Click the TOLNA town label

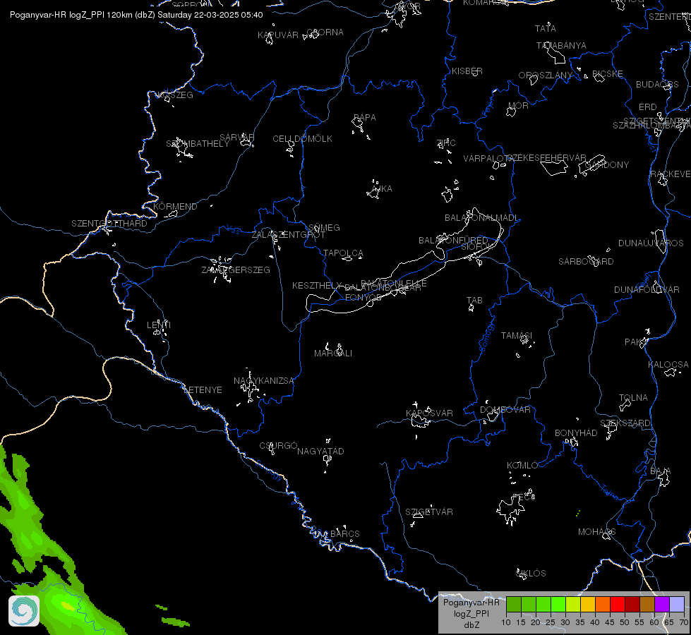coord(633,398)
